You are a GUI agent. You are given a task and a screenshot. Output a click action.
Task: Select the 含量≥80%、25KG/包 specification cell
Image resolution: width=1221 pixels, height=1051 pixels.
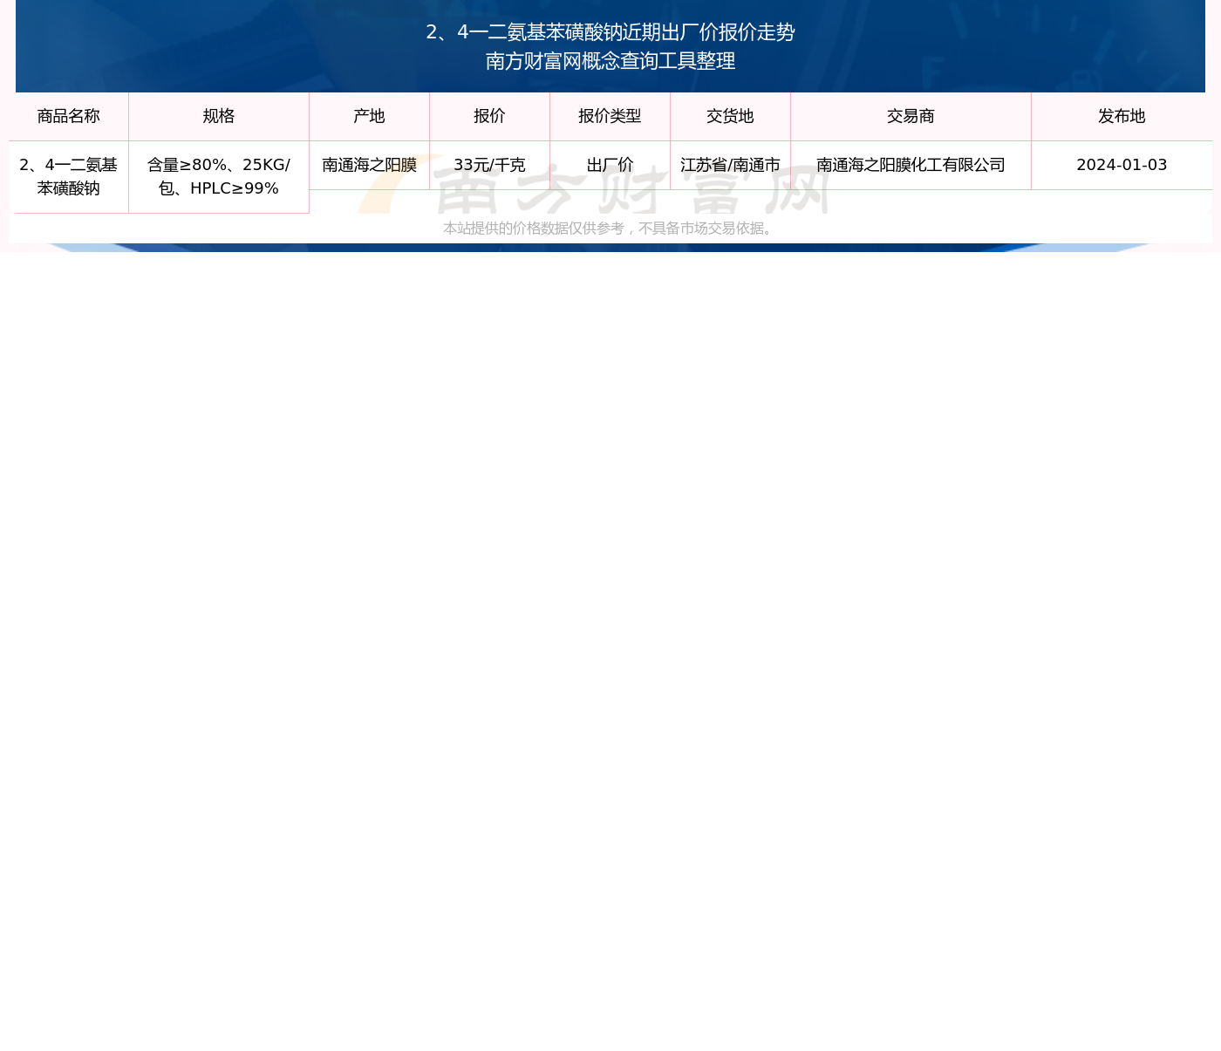tap(219, 176)
